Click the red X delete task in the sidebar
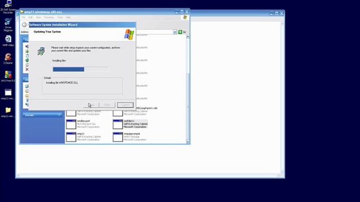 tap(27, 70)
